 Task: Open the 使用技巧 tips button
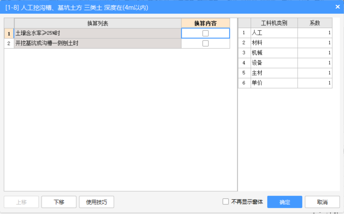point(96,202)
